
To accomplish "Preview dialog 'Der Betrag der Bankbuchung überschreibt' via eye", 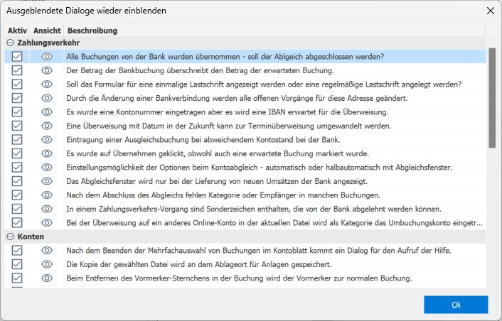I will [x=48, y=70].
